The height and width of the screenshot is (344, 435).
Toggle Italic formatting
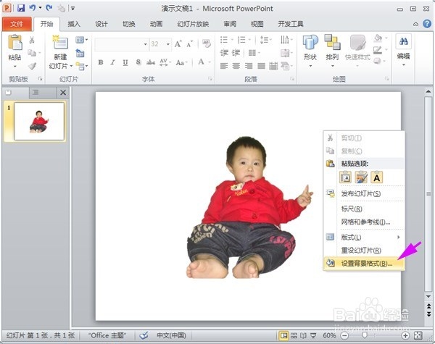[112, 62]
